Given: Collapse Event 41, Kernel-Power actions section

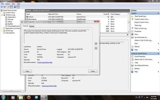Looking at the screenshot, I should [x=158, y=53].
